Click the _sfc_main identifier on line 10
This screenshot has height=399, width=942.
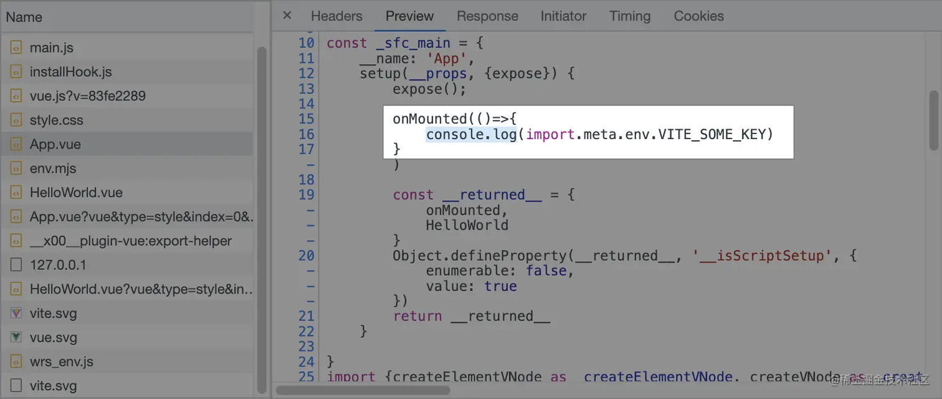coord(413,44)
